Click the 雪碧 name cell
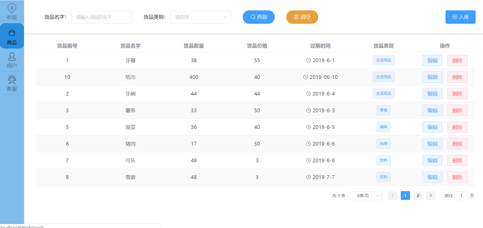 (x=130, y=177)
